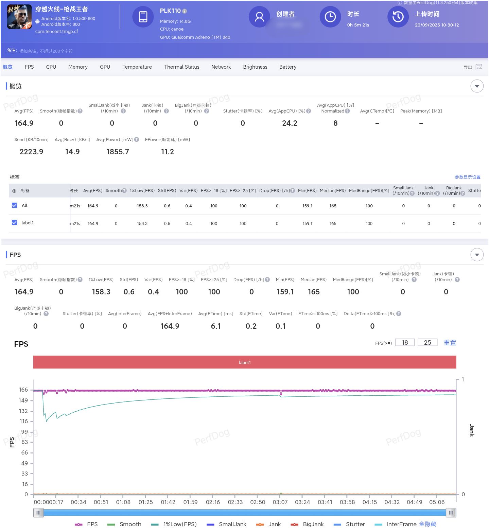Image resolution: width=489 pixels, height=531 pixels.
Task: Click the parameter display settings link
Action: pyautogui.click(x=467, y=177)
